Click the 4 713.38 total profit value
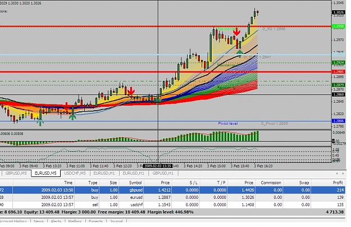 coord(335,212)
